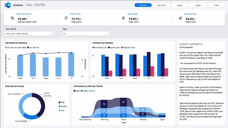This screenshot has height=128, width=228.
Task: Click the stopwatch icon beside Queue Rate
Action: [123, 18]
